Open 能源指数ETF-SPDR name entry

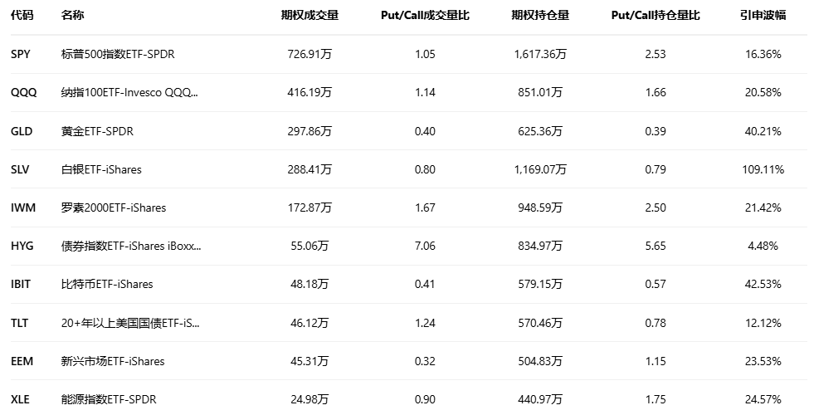coord(109,399)
